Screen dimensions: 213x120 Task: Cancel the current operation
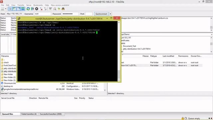click(37, 9)
